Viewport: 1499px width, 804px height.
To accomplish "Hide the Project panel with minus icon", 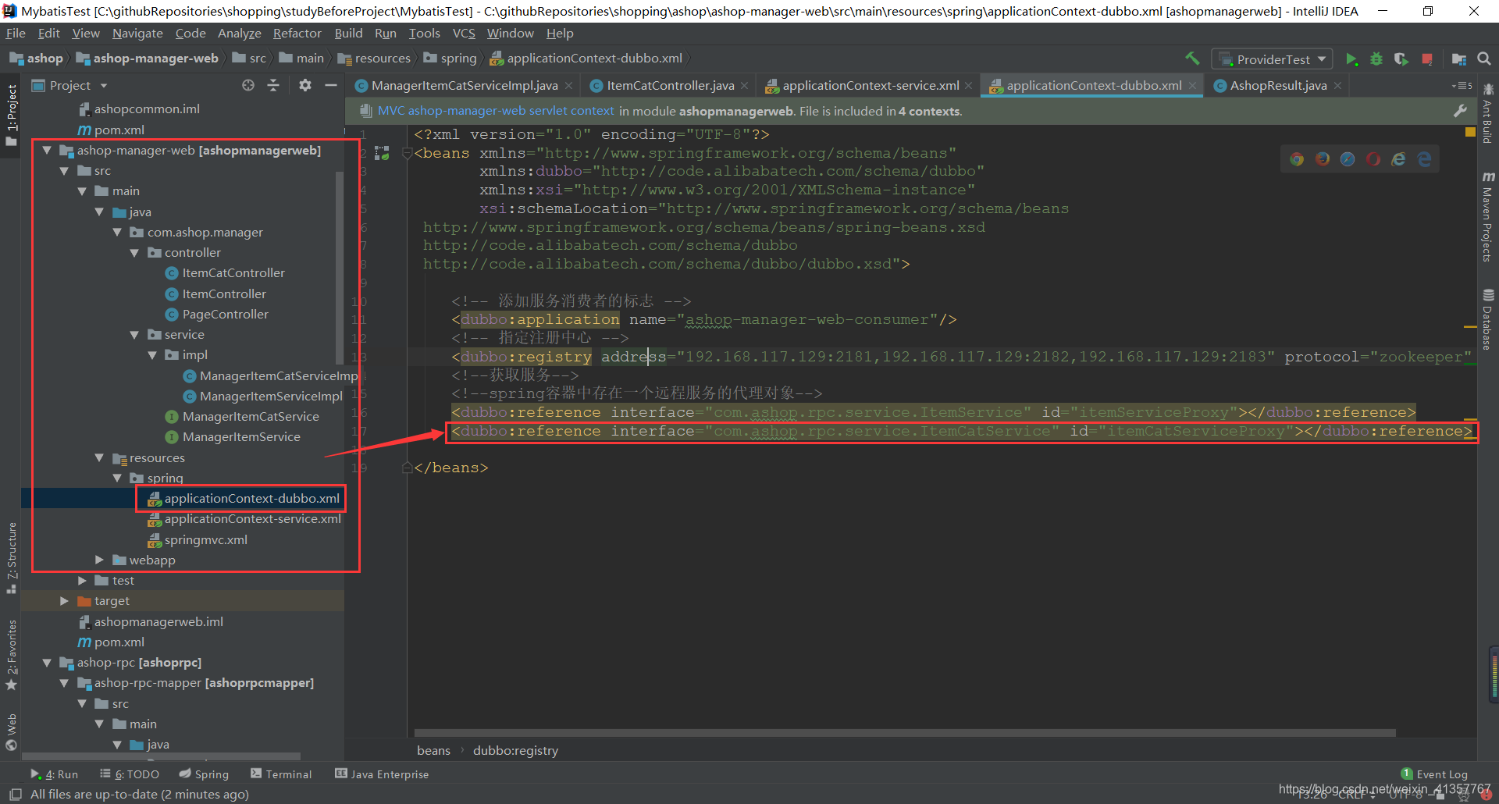I will click(331, 85).
